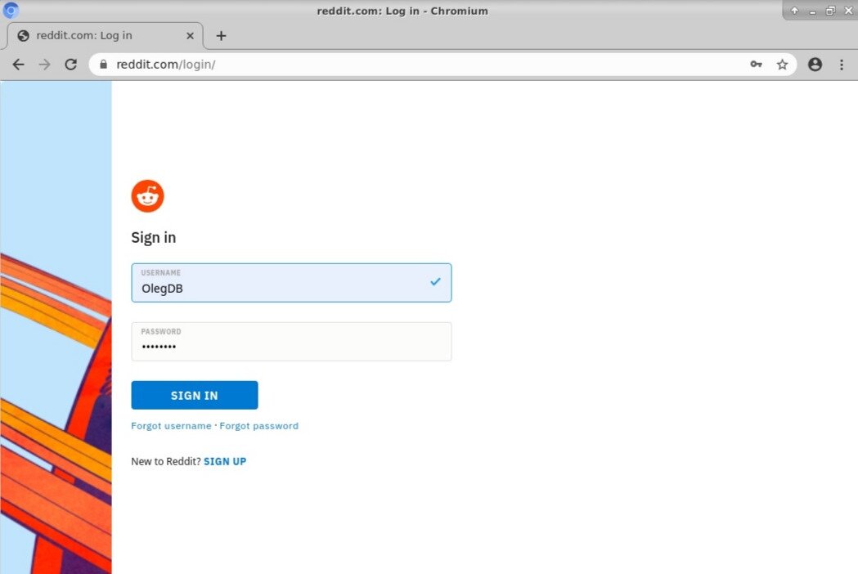
Task: Open the Forgot username link
Action: pos(171,426)
